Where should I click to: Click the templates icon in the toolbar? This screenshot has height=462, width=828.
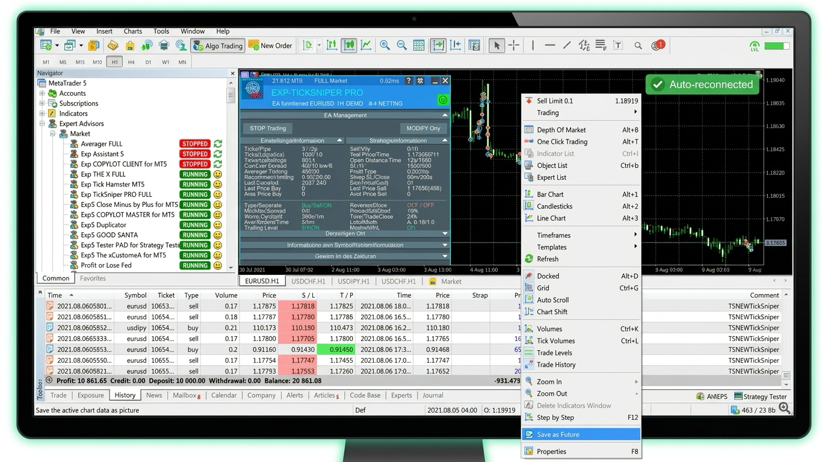point(474,45)
